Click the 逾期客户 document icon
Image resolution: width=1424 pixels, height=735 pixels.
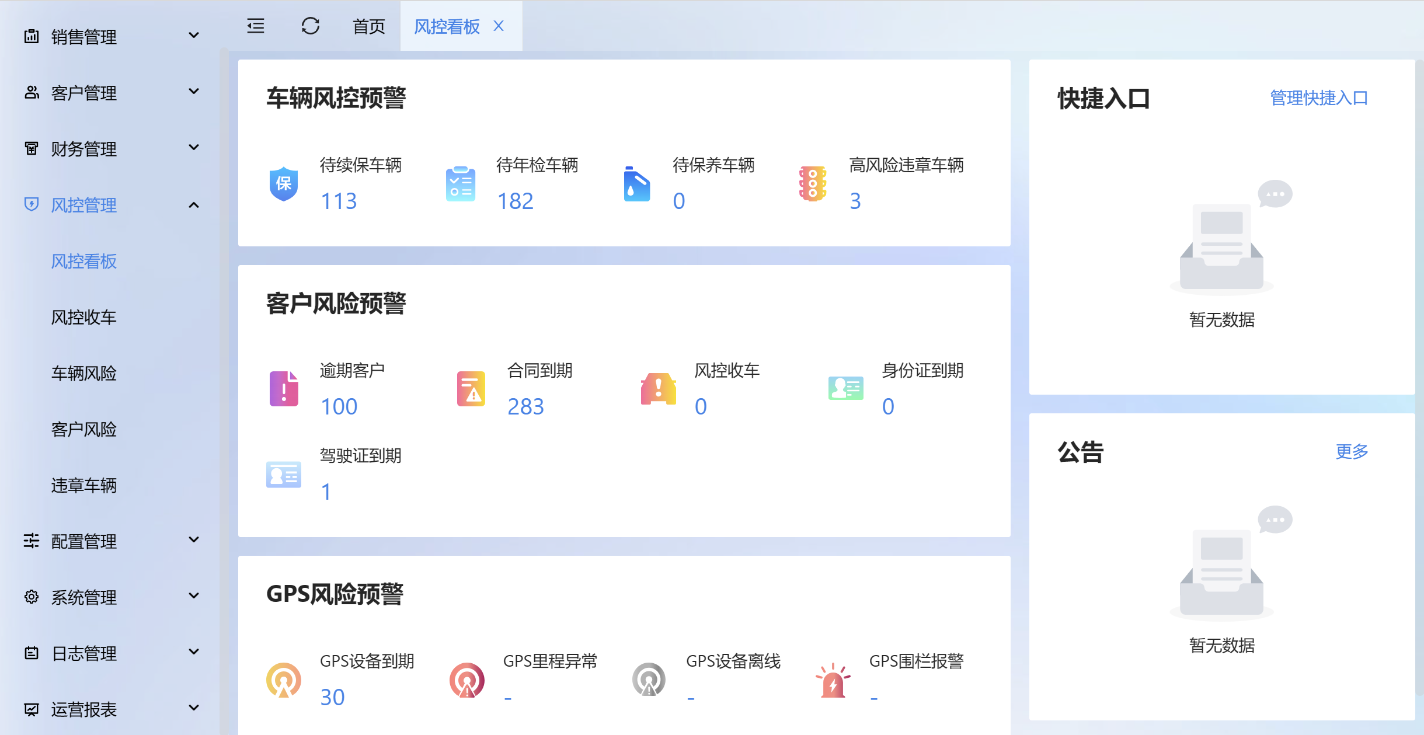click(x=284, y=389)
